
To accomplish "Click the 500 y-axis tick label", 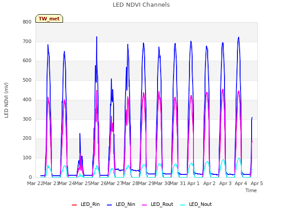I will [27, 80].
